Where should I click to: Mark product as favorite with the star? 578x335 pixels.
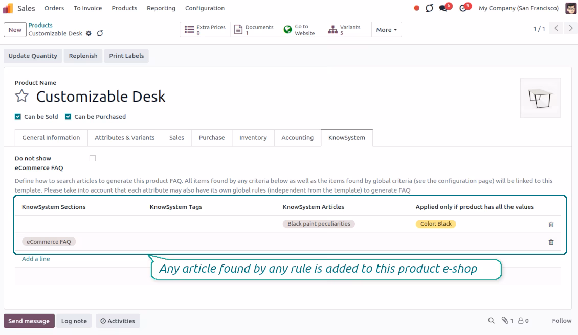[22, 96]
